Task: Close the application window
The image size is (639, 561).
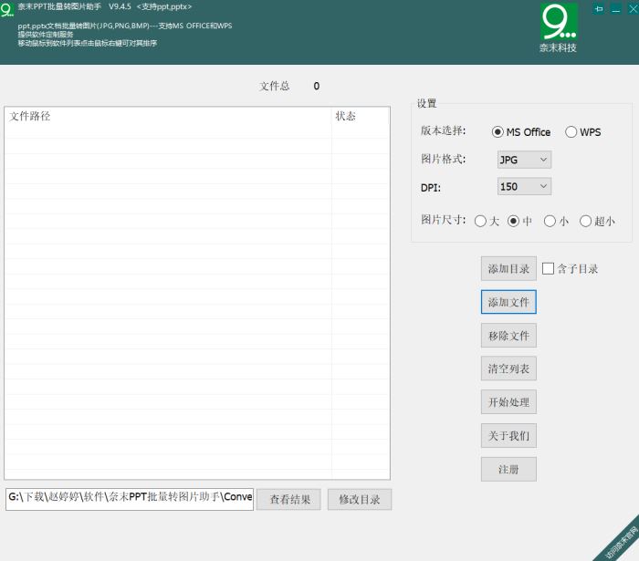Action: pos(634,9)
